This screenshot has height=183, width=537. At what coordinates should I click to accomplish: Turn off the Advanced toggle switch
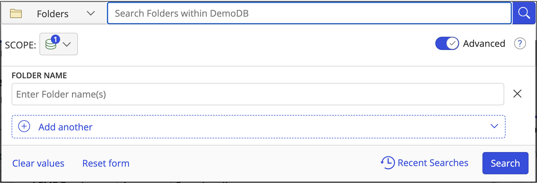[447, 43]
